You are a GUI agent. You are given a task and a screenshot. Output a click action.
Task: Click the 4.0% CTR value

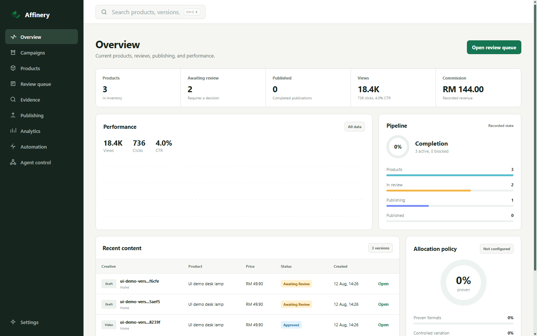164,143
